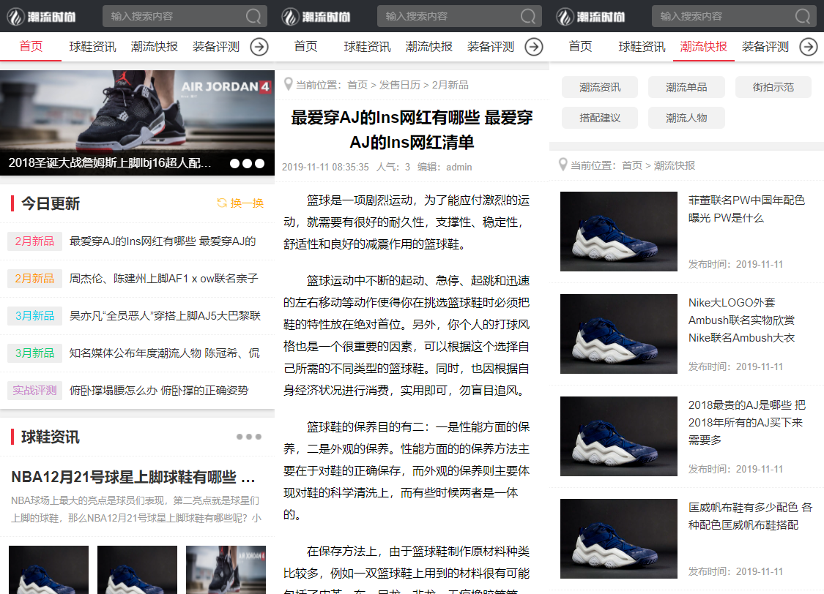Screen dimensions: 824x594
Task: Click the 潮流时尚 logo in the right panel
Action: (590, 17)
